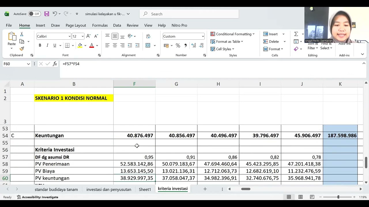The height and width of the screenshot is (207, 369).
Task: Toggle AutoSave switch
Action: (x=34, y=14)
